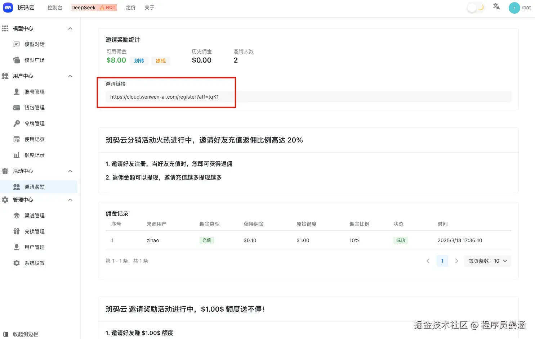
Task: Click the 佣金类型 column header
Action: (x=210, y=224)
